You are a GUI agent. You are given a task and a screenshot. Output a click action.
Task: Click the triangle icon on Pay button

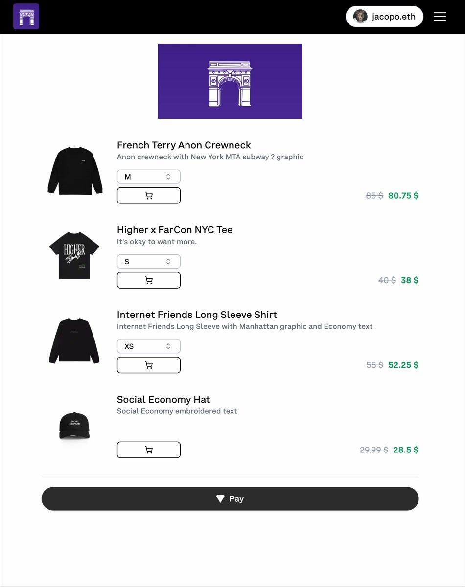(x=220, y=498)
